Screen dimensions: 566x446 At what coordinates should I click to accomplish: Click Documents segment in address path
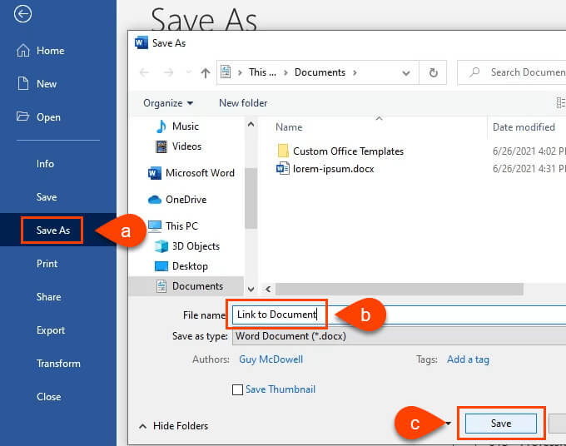click(320, 72)
